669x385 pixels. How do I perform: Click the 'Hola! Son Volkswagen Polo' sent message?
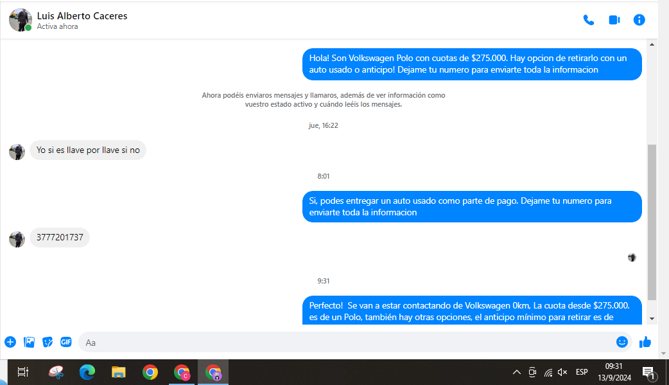472,64
